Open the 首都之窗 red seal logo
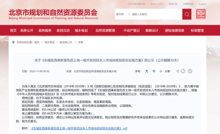 [x=201, y=14]
